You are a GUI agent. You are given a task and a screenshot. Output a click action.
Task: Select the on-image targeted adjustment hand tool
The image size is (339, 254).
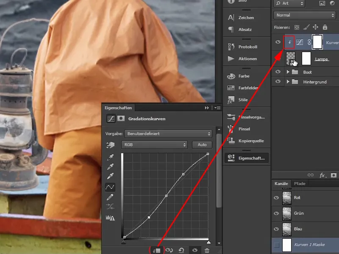[110, 145]
